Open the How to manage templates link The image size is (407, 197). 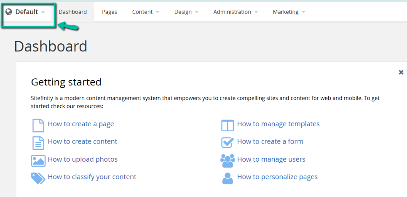[x=278, y=124]
